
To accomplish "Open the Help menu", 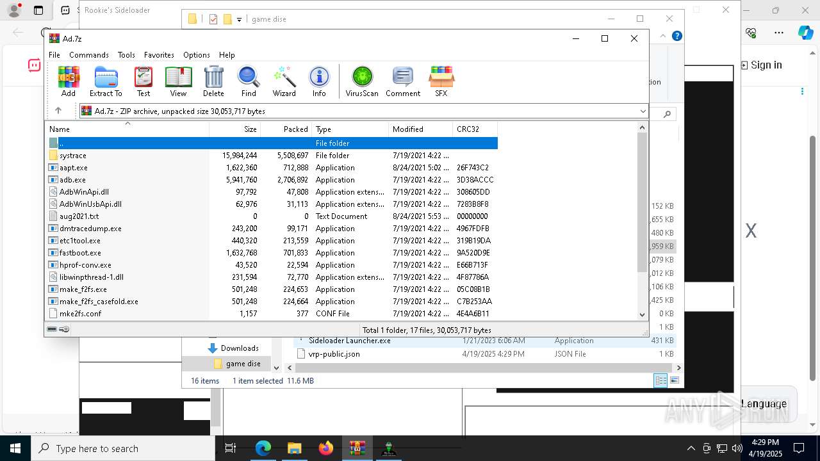I will 227,55.
